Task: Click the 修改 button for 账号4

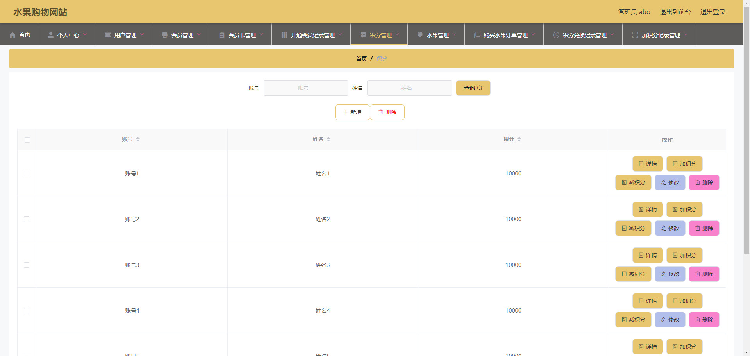Action: tap(670, 320)
